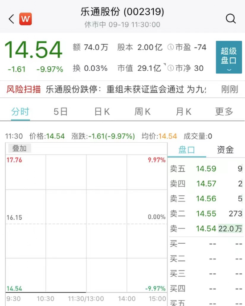The width and height of the screenshot is (245, 306).
Task: Tap the back arrow icon
Action: [x=11, y=19]
